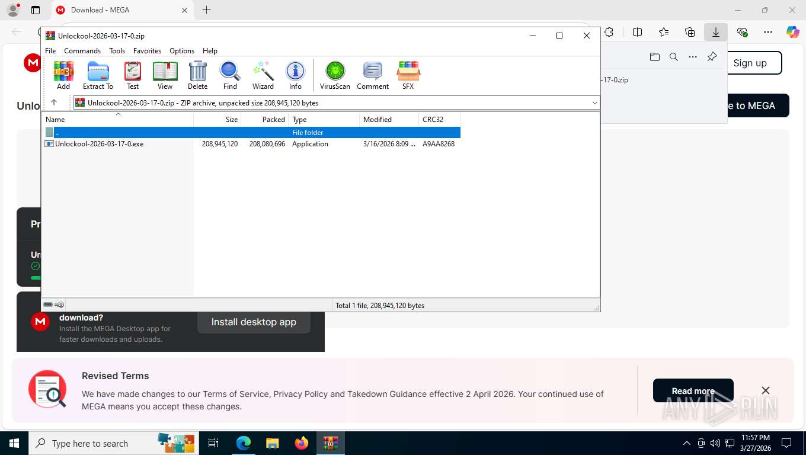
Task: Show archive Info
Action: pyautogui.click(x=295, y=75)
